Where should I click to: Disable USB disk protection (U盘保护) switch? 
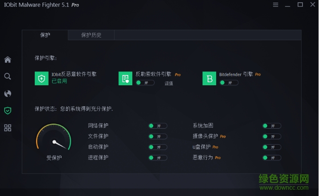point(272,147)
